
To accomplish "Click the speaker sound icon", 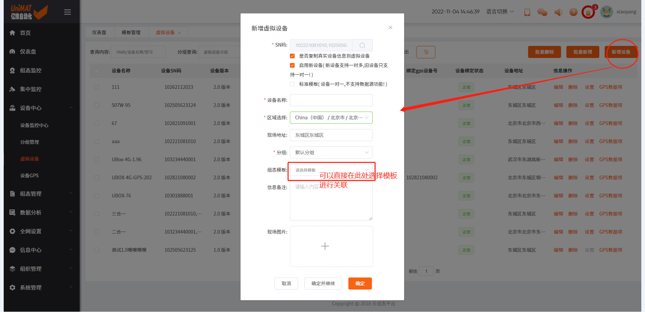I will pyautogui.click(x=558, y=12).
